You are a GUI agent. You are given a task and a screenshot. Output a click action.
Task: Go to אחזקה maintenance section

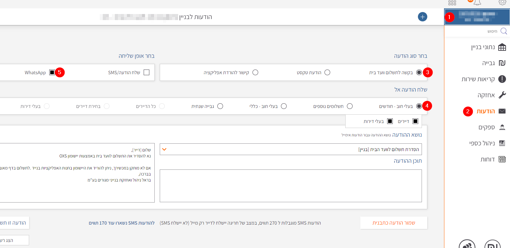pyautogui.click(x=491, y=95)
